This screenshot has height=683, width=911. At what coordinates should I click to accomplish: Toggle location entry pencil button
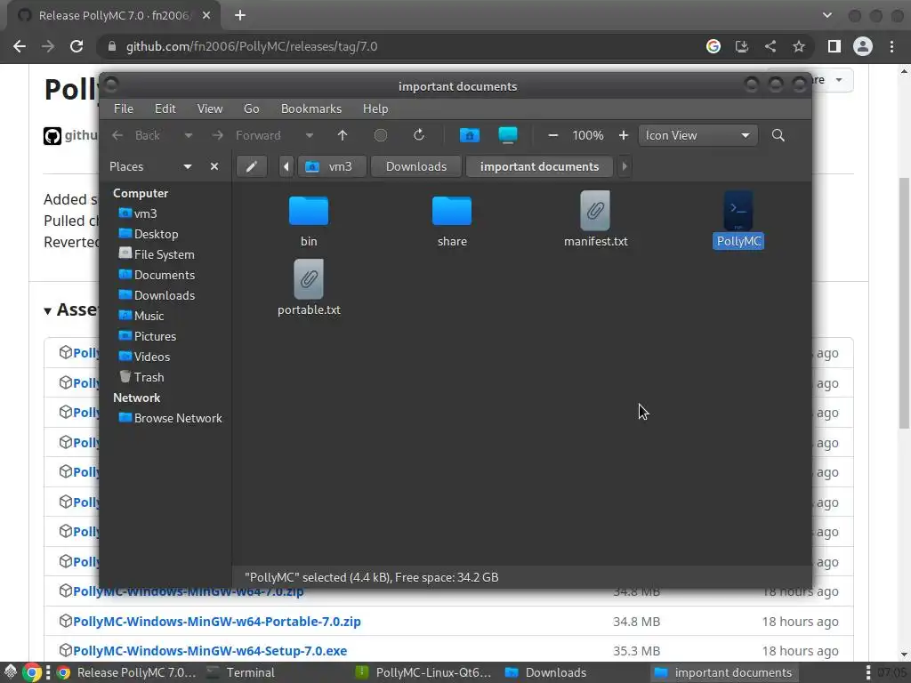[252, 166]
